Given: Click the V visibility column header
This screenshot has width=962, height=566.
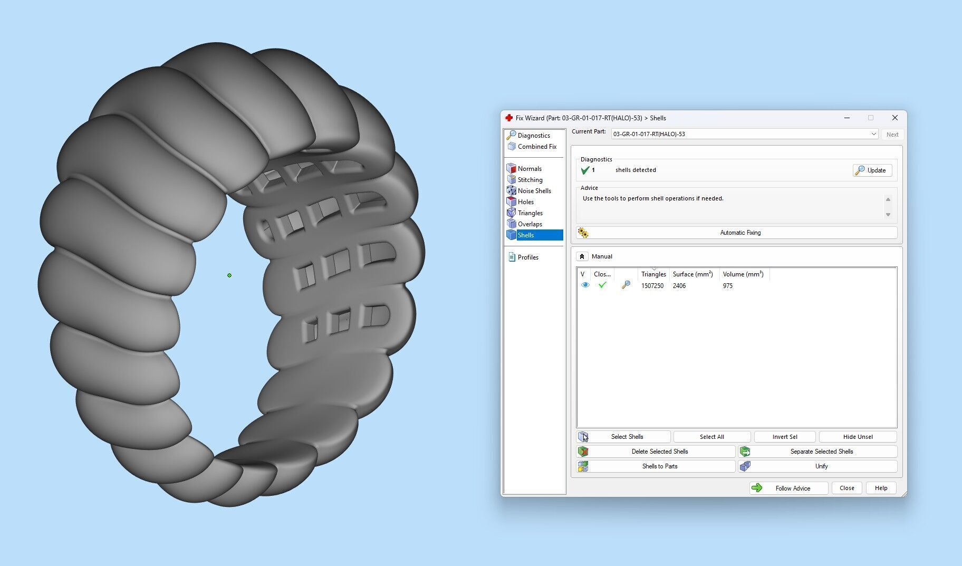Looking at the screenshot, I should click(584, 274).
